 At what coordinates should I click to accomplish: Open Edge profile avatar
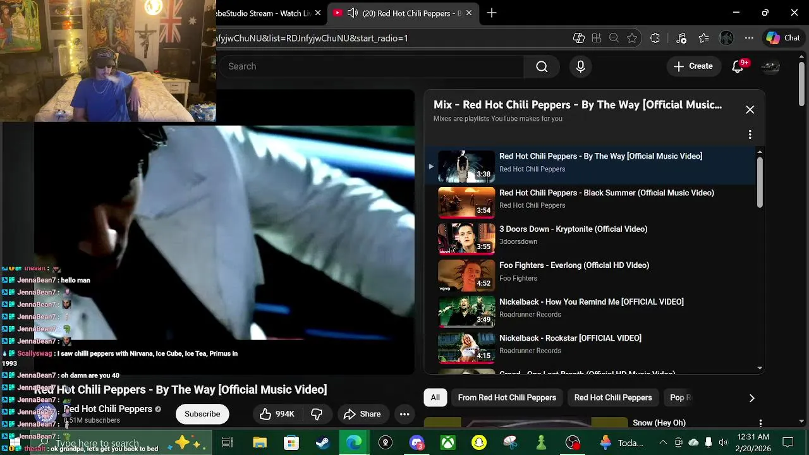pos(726,38)
